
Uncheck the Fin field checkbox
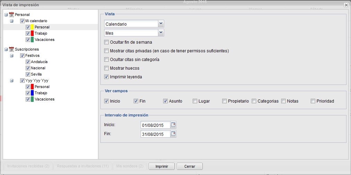[x=136, y=101]
